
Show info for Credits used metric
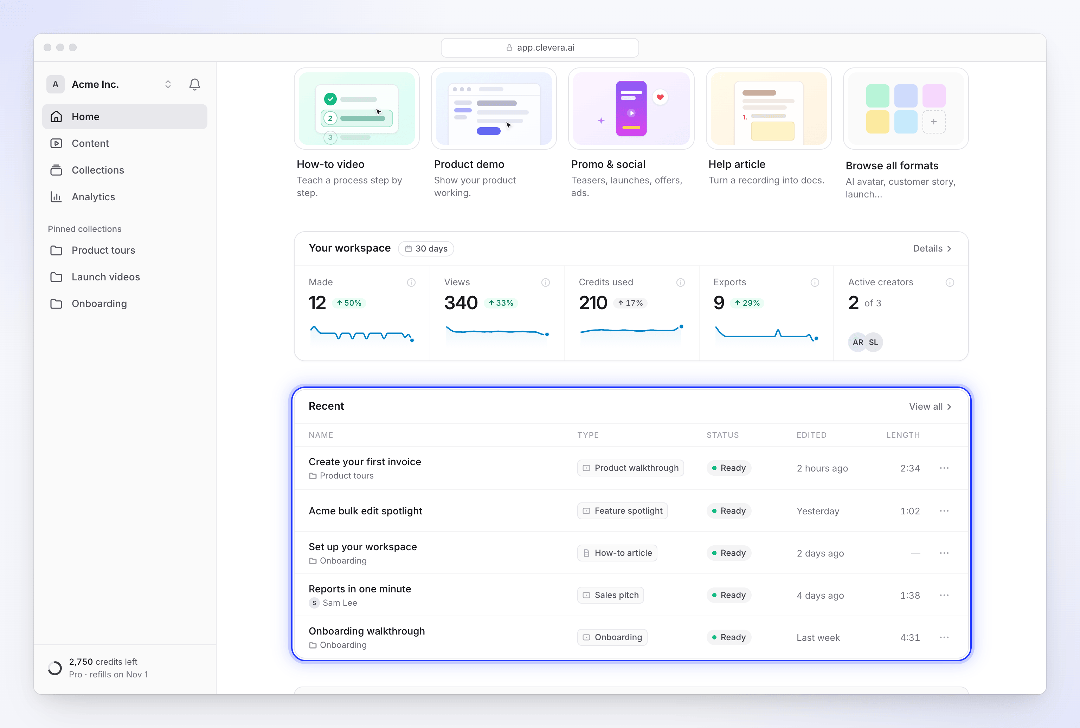click(x=680, y=282)
